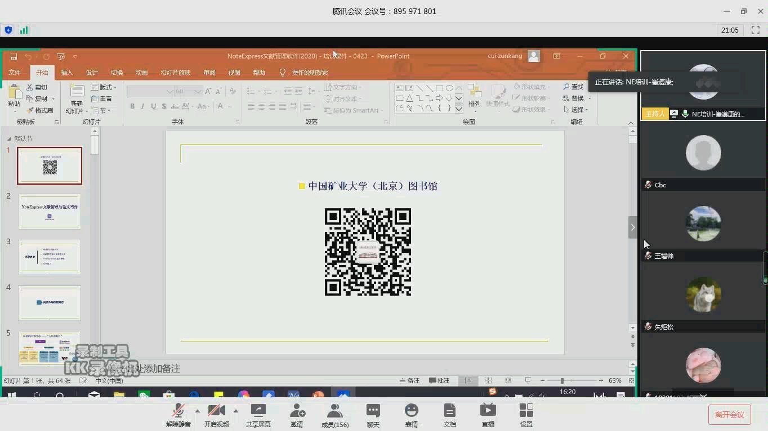Viewport: 768px width, 431px height.
Task: Switch to the 设计 ribbon tab
Action: coord(92,73)
